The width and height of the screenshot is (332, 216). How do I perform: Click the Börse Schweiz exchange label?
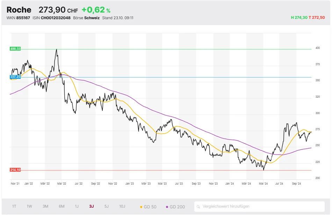[x=86, y=18]
